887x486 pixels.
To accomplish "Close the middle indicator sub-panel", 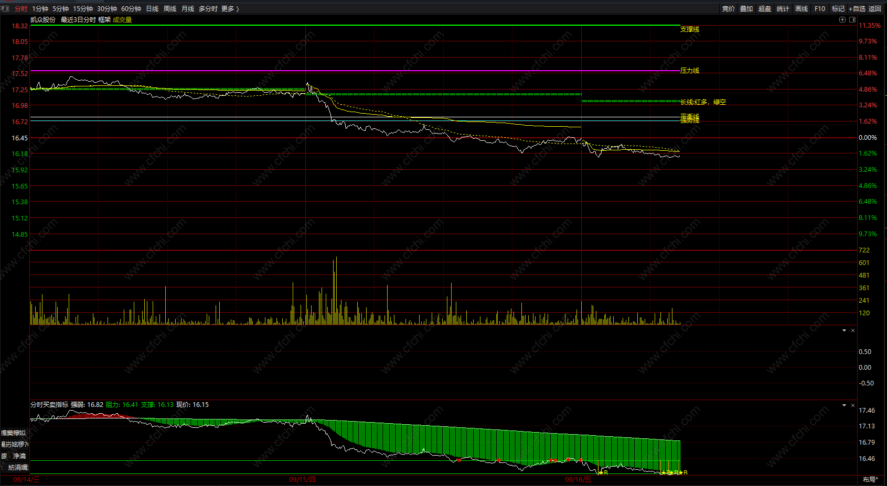I will (x=853, y=330).
